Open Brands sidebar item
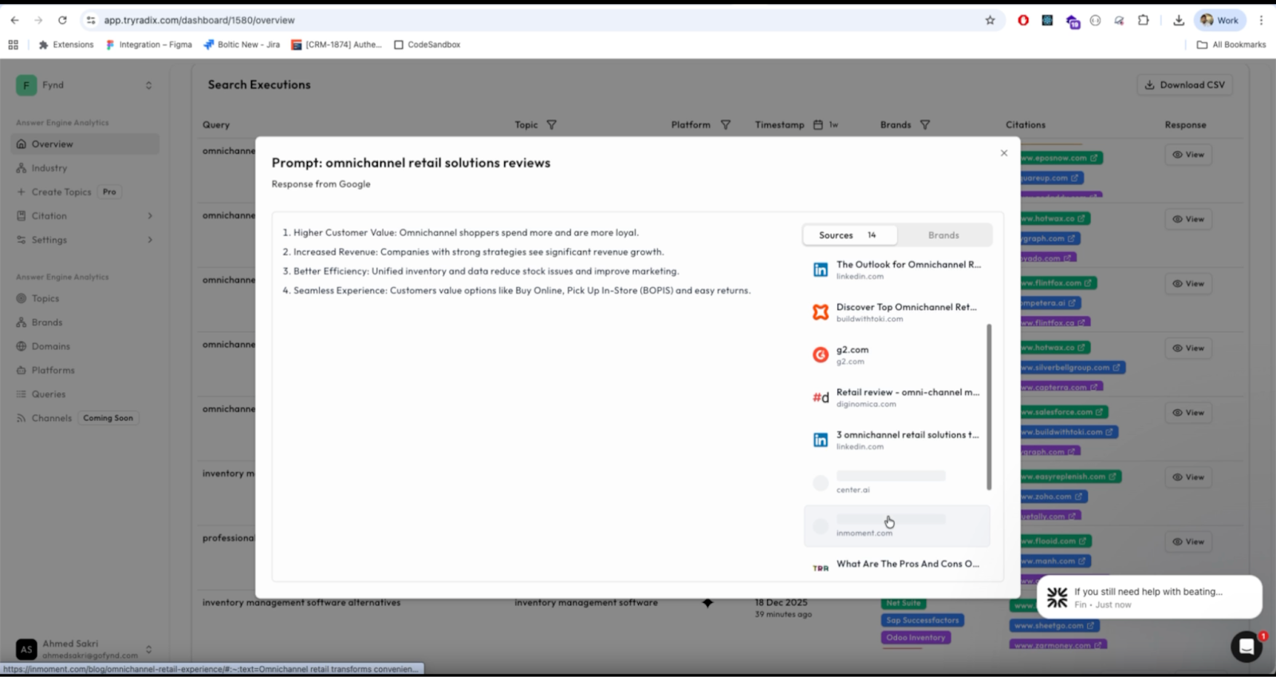Image resolution: width=1276 pixels, height=677 pixels. (x=85, y=322)
